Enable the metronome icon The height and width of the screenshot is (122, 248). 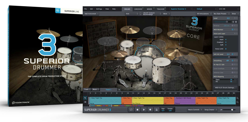tap(156, 110)
